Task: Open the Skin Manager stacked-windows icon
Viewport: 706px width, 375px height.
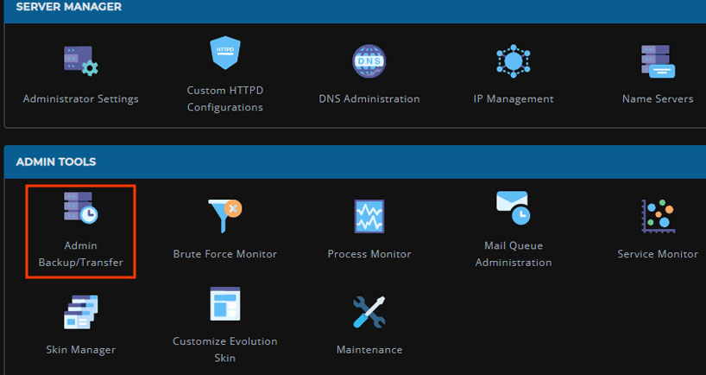Action: [81, 312]
